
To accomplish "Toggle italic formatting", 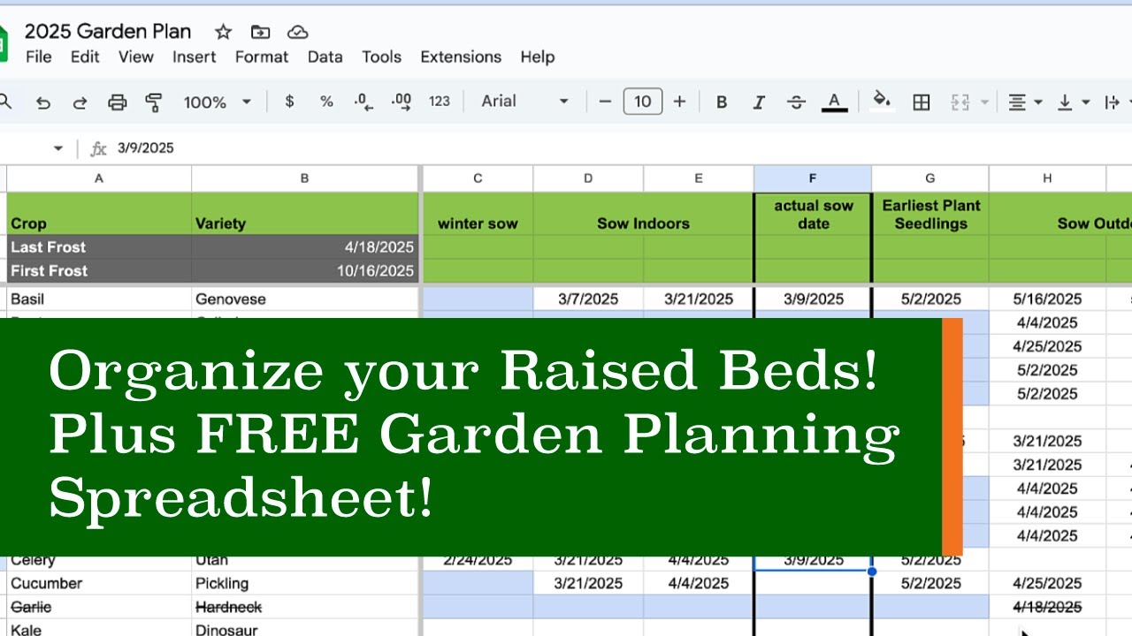I will (759, 102).
